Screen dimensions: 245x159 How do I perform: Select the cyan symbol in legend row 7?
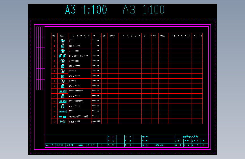(63, 71)
